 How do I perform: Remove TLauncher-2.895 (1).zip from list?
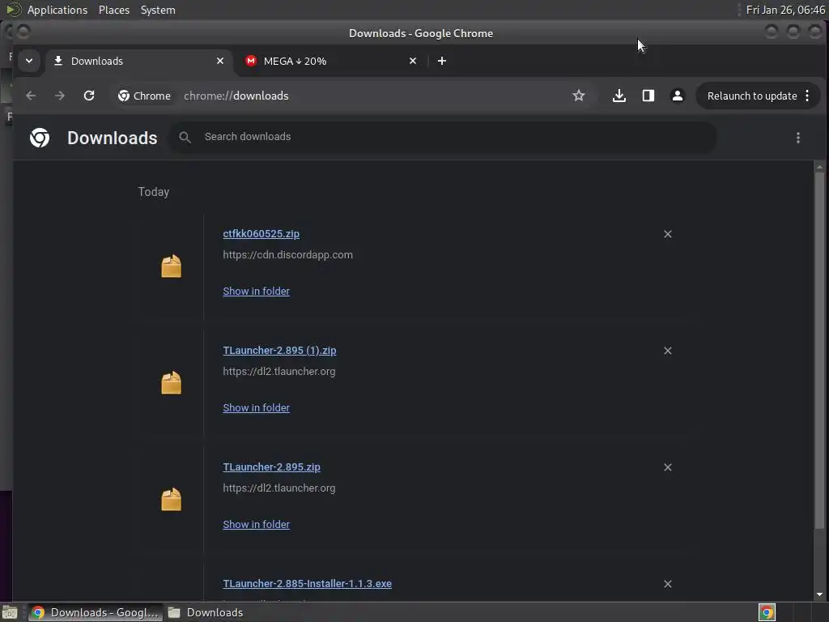[668, 351]
